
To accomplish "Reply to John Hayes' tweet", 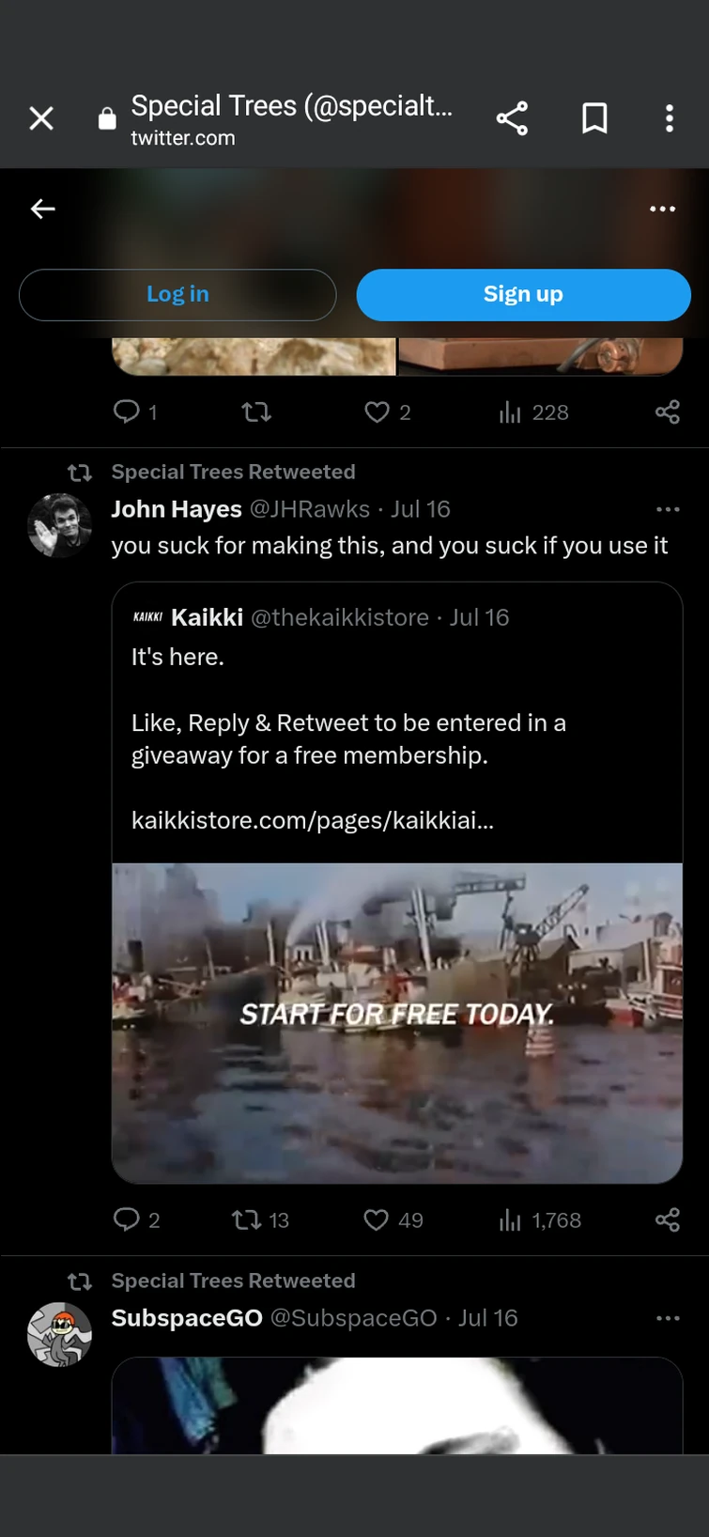I will tap(130, 1219).
